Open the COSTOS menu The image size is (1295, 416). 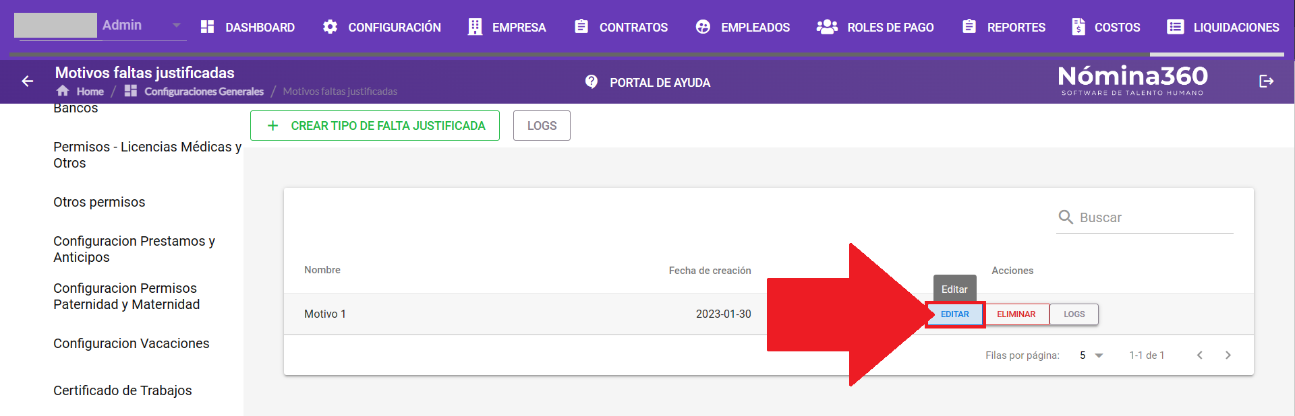pyautogui.click(x=1117, y=28)
